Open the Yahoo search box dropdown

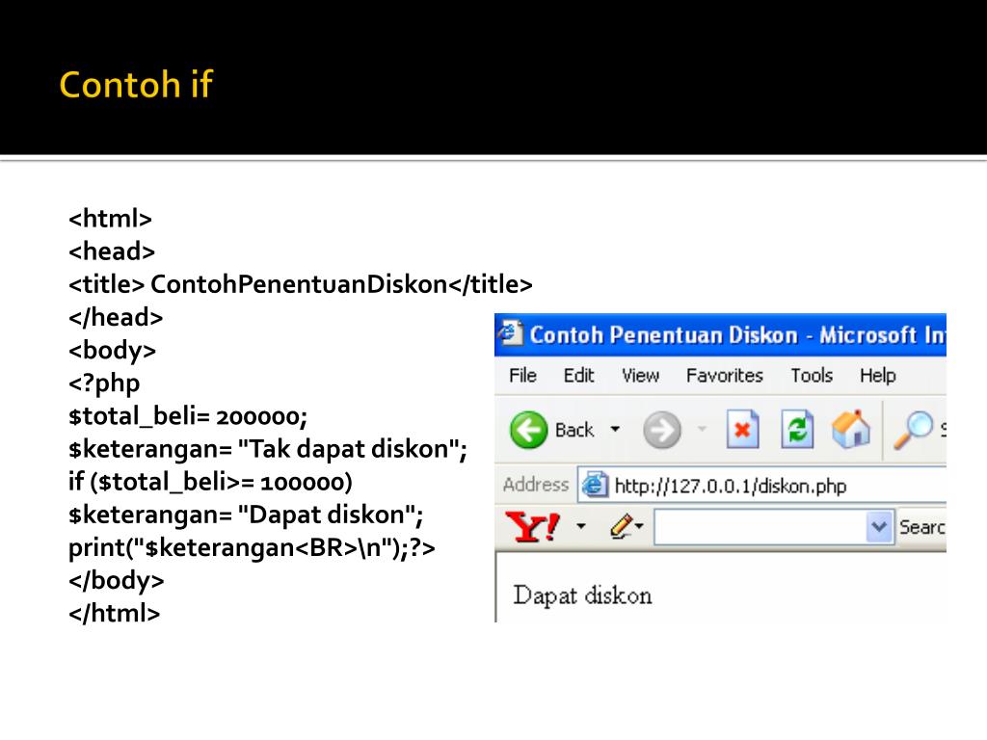pos(879,527)
